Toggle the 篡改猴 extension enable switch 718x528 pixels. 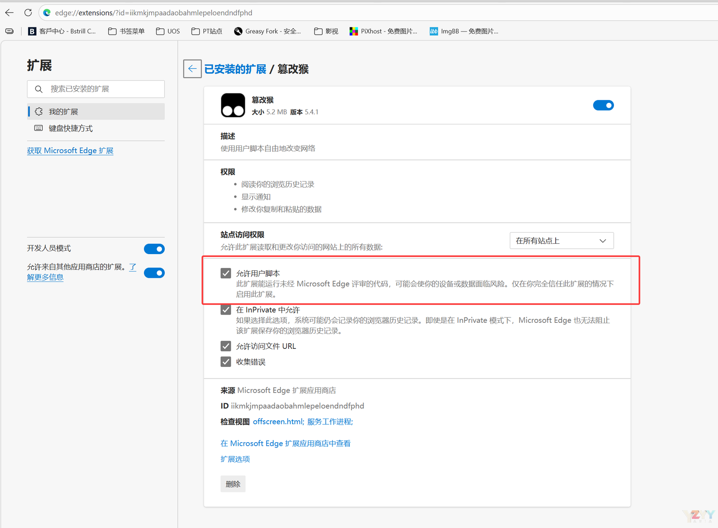[x=603, y=105]
